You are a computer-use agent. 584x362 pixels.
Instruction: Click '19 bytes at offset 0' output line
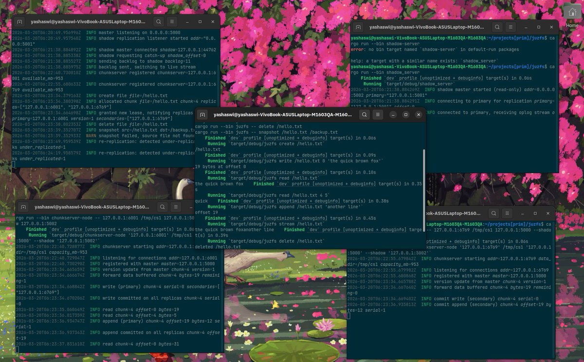pos(220,166)
